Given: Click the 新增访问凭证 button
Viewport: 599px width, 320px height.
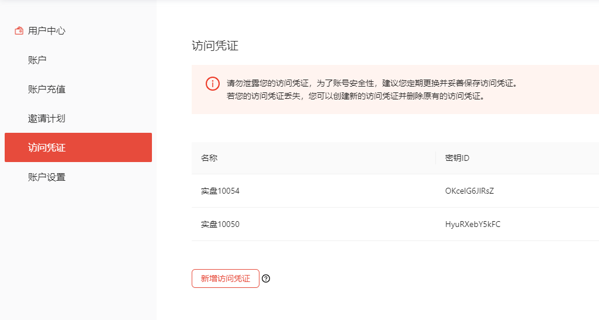Looking at the screenshot, I should coord(225,279).
